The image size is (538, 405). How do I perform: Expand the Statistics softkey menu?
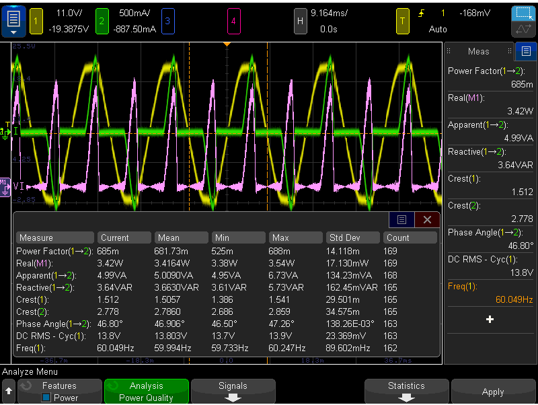(406, 392)
